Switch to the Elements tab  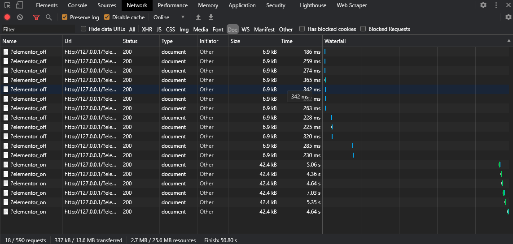point(47,5)
